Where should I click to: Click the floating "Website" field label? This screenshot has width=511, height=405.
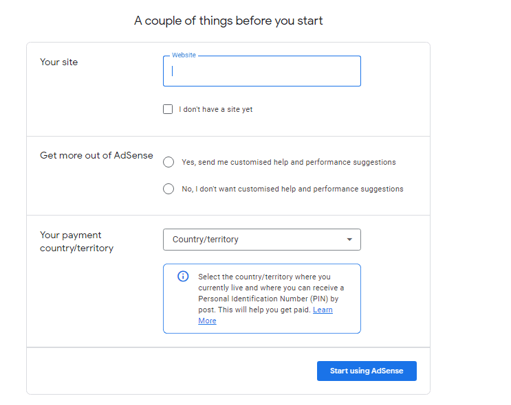click(184, 55)
